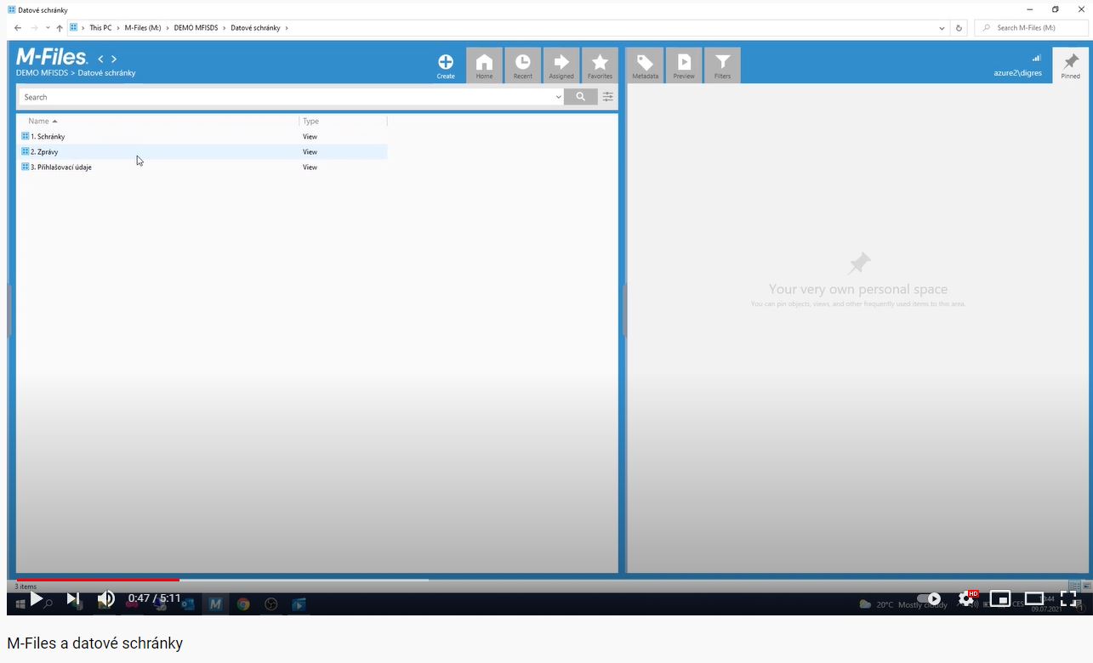Select the '1. Schránky' view row
This screenshot has width=1093, height=663.
point(202,136)
